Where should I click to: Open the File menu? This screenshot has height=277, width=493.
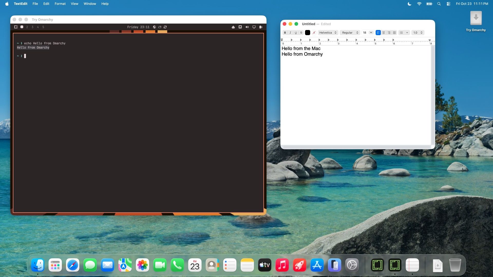coord(35,4)
